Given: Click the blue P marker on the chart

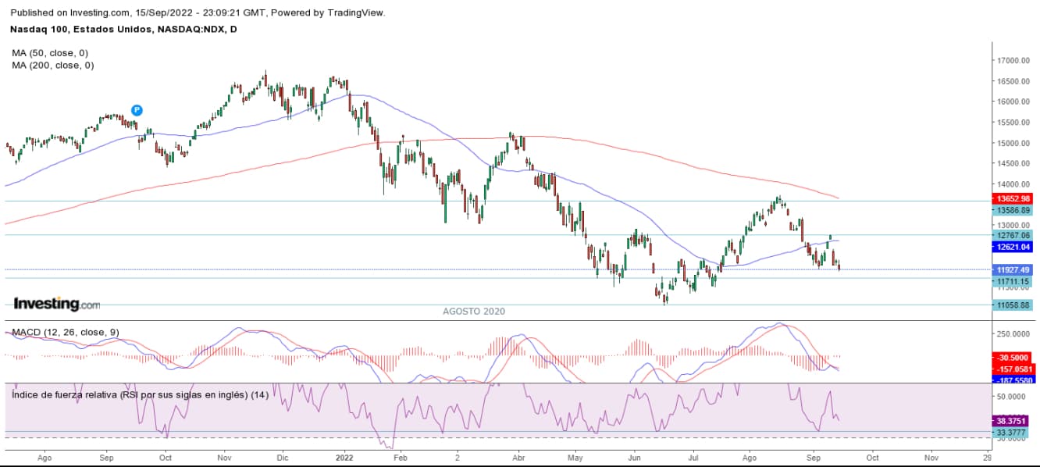Looking at the screenshot, I should [137, 111].
